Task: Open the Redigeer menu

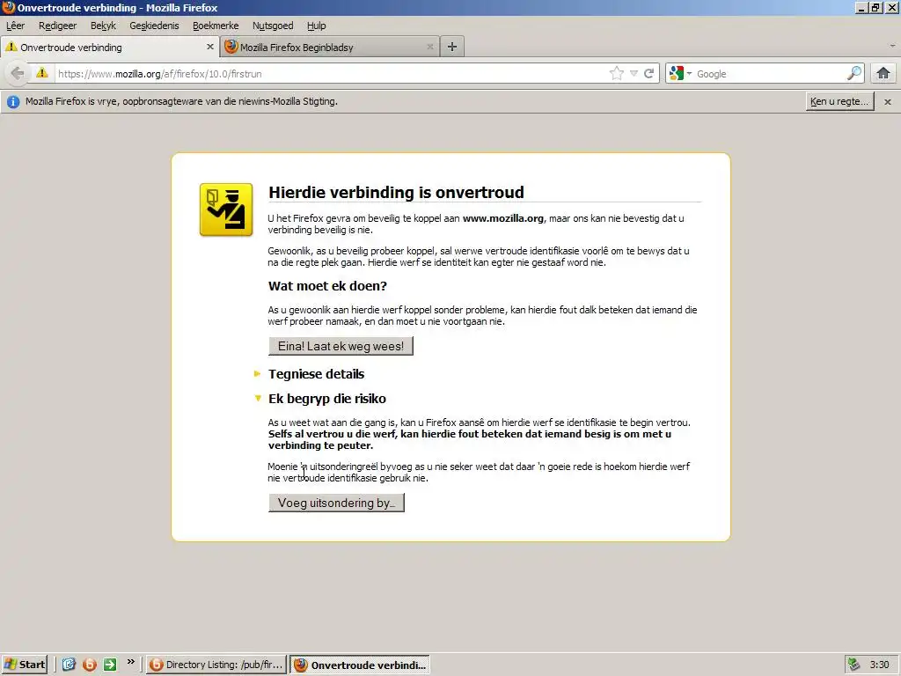Action: [x=57, y=26]
